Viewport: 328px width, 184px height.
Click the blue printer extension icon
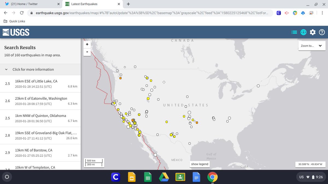point(303,13)
